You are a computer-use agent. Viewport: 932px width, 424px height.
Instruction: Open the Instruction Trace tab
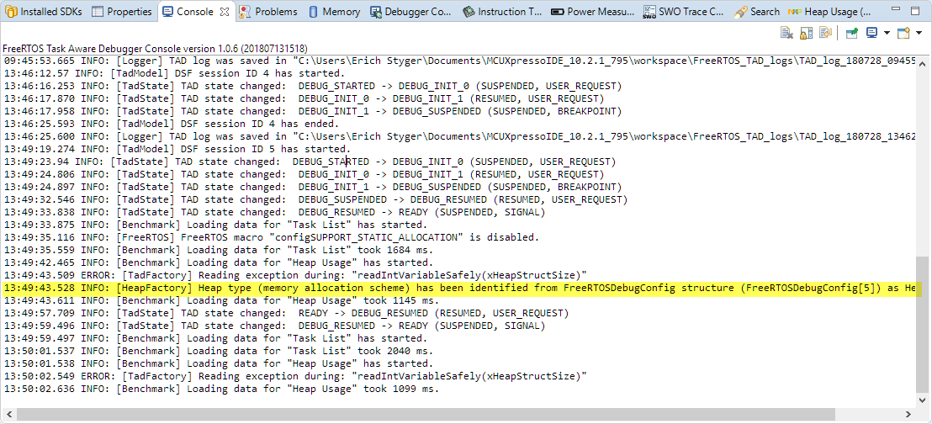[x=503, y=12]
